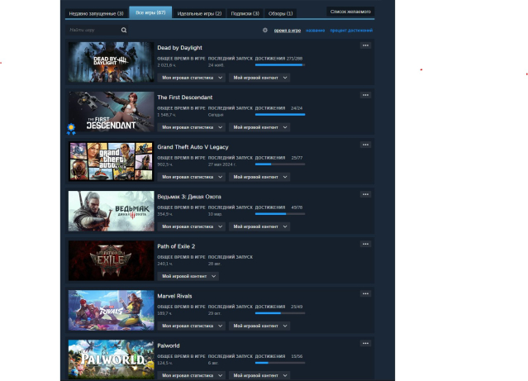Open Marvel Rivals three-dots menu

365,293
